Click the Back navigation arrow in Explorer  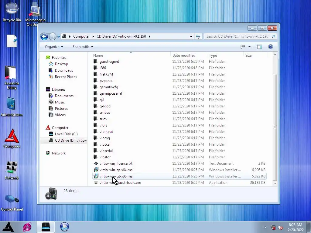[44, 36]
